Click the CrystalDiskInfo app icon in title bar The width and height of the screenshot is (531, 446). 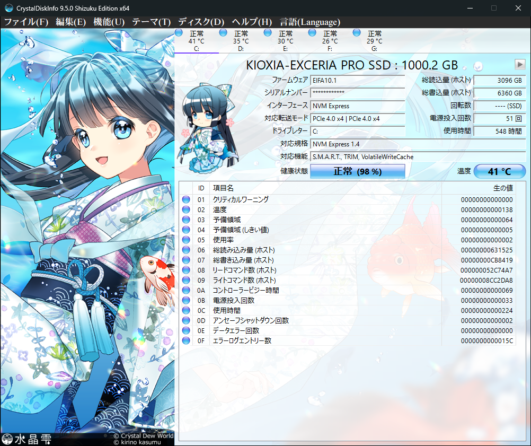point(8,8)
